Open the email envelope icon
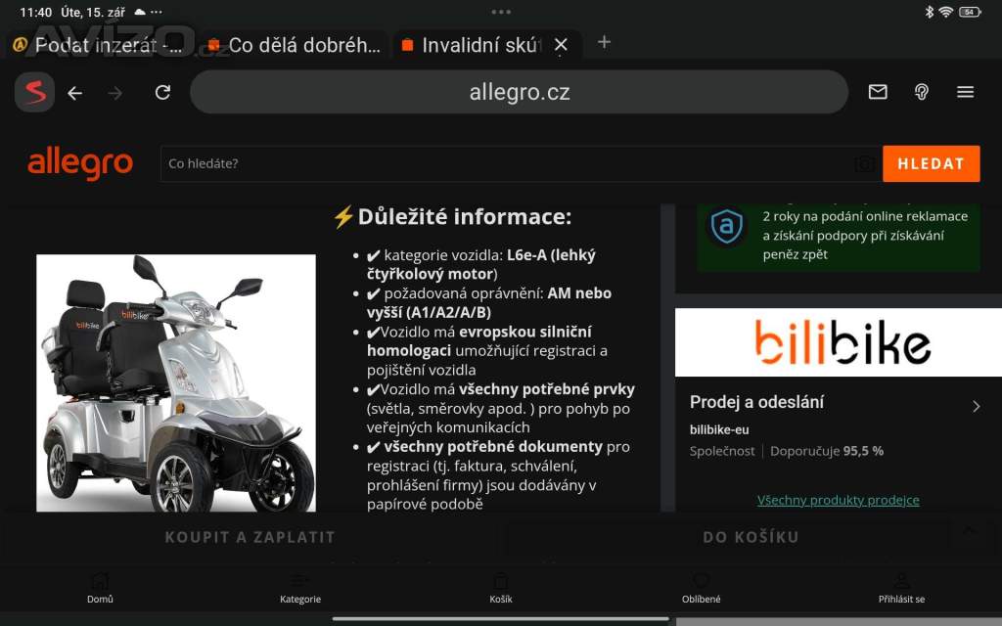The image size is (1002, 626). click(x=878, y=92)
